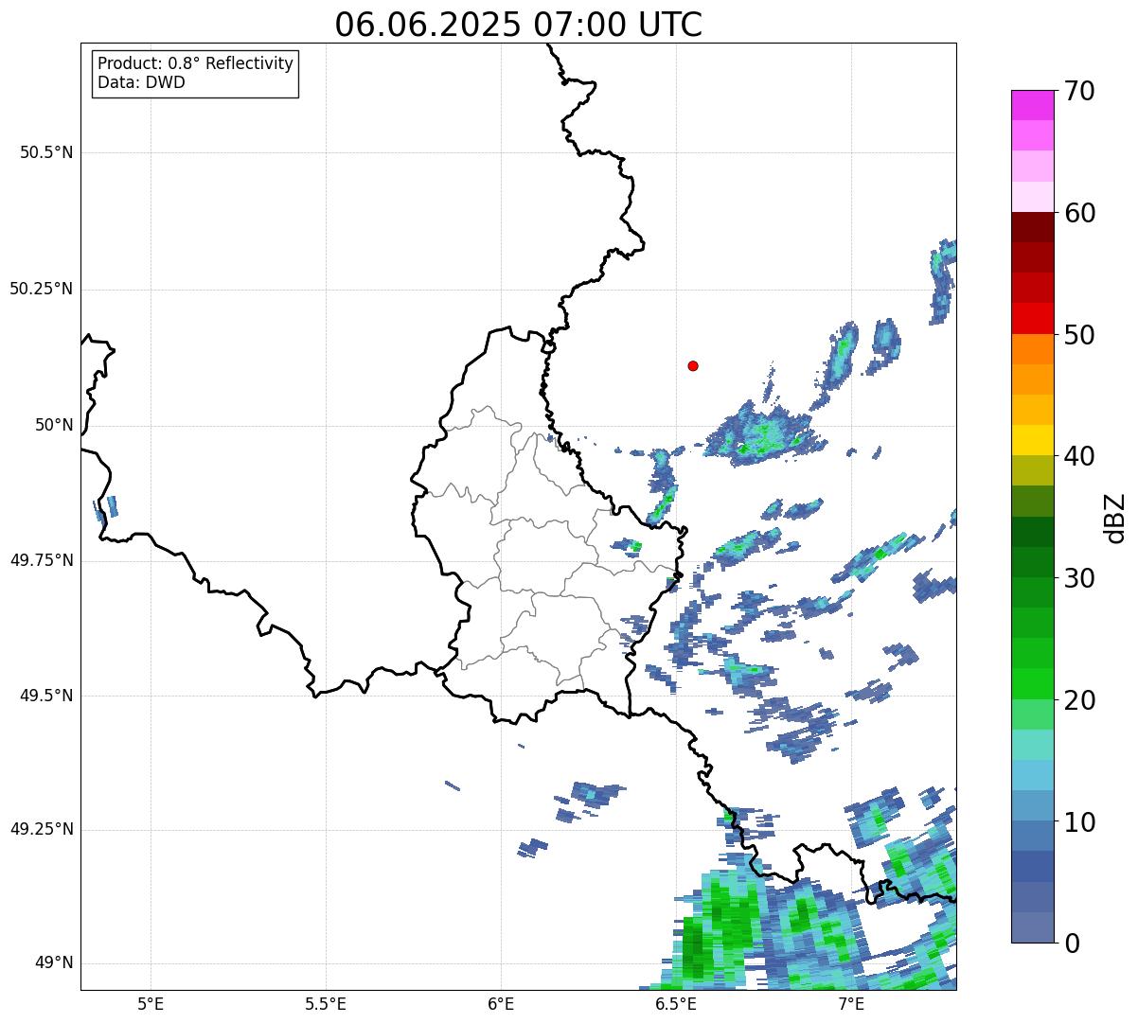Screen dimensions: 1138x1023
Task: Click the magenta top segment of colorbar
Action: click(x=1032, y=105)
